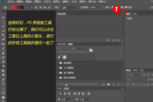The height and width of the screenshot is (102, 153).
Task: Select the Quick Selection tool
Action: (3, 31)
